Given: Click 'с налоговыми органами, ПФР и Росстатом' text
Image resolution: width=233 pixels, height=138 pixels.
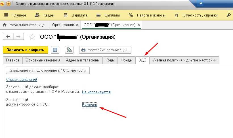Looking at the screenshot, I should tap(43, 92).
